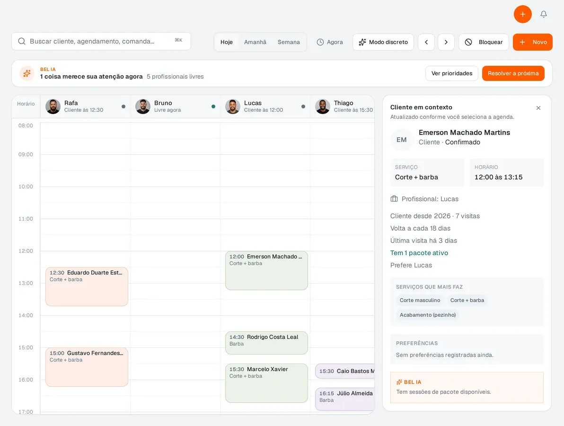Click Tem 1 pacote ativo link
The height and width of the screenshot is (426, 564).
419,253
